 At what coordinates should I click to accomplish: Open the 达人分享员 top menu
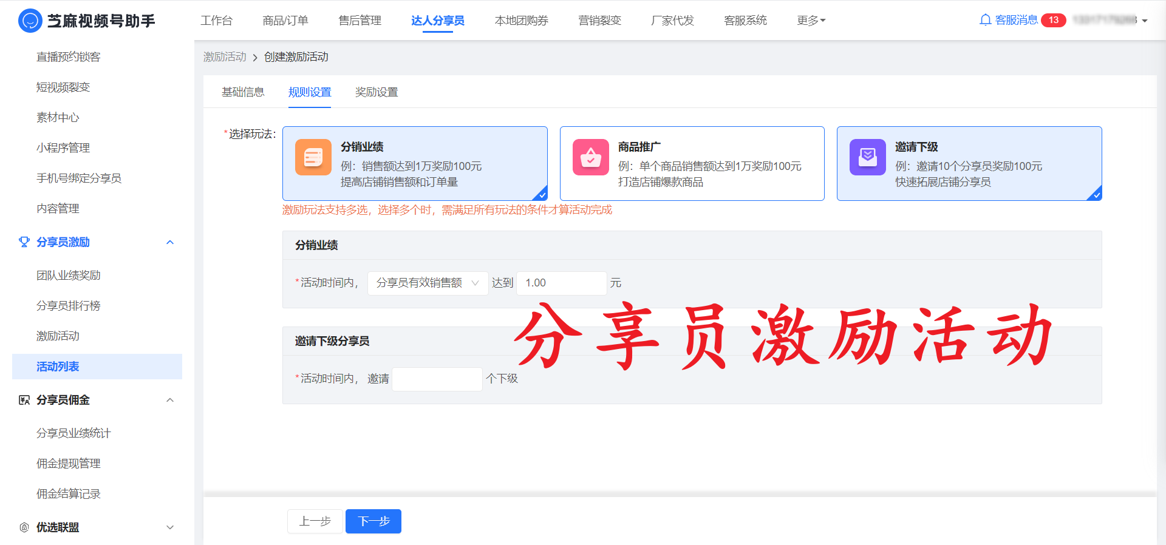tap(438, 21)
